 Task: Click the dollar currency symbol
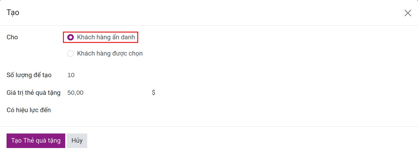coord(154,93)
